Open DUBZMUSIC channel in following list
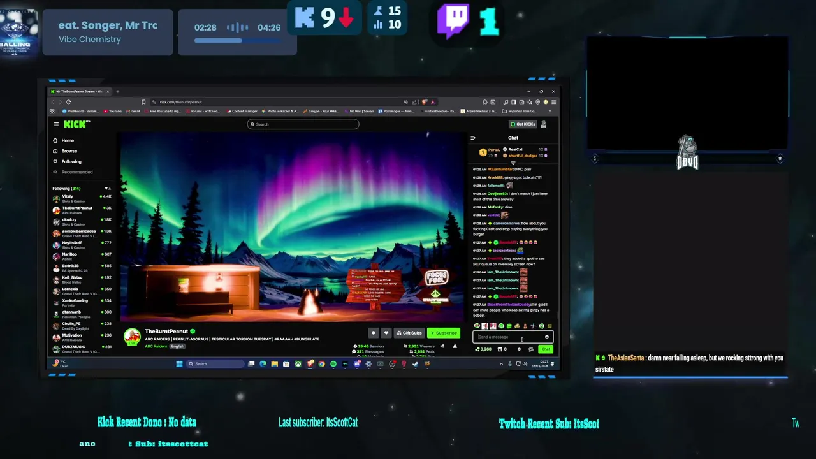Viewport: 816px width, 459px height. [82, 348]
